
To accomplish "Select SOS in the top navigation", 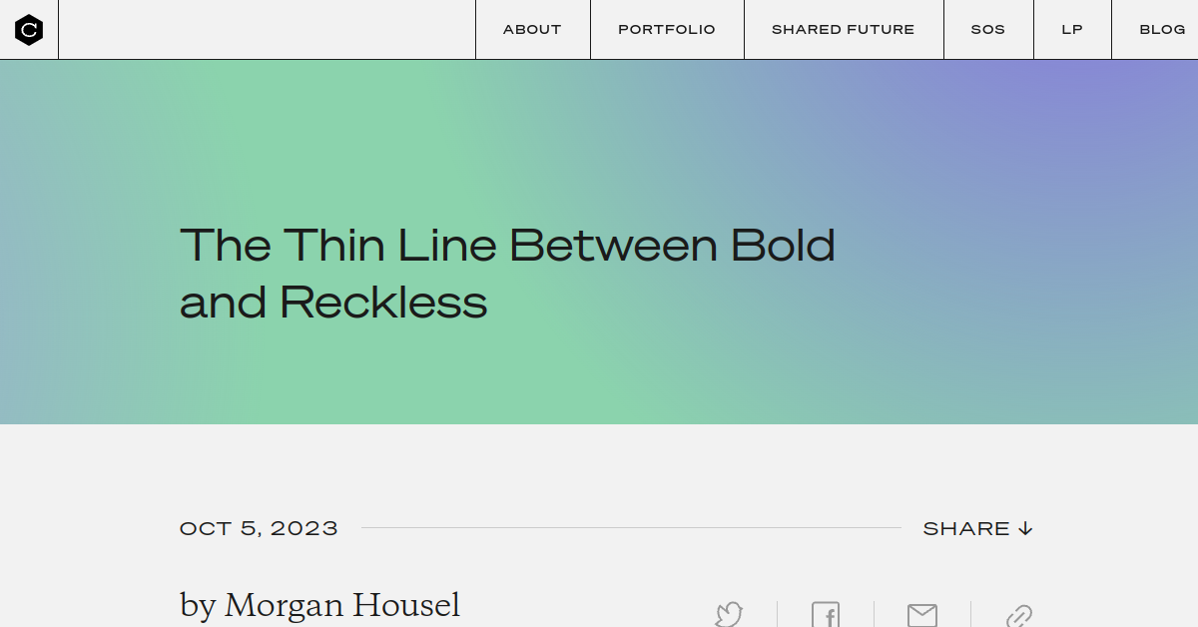I will tap(988, 30).
